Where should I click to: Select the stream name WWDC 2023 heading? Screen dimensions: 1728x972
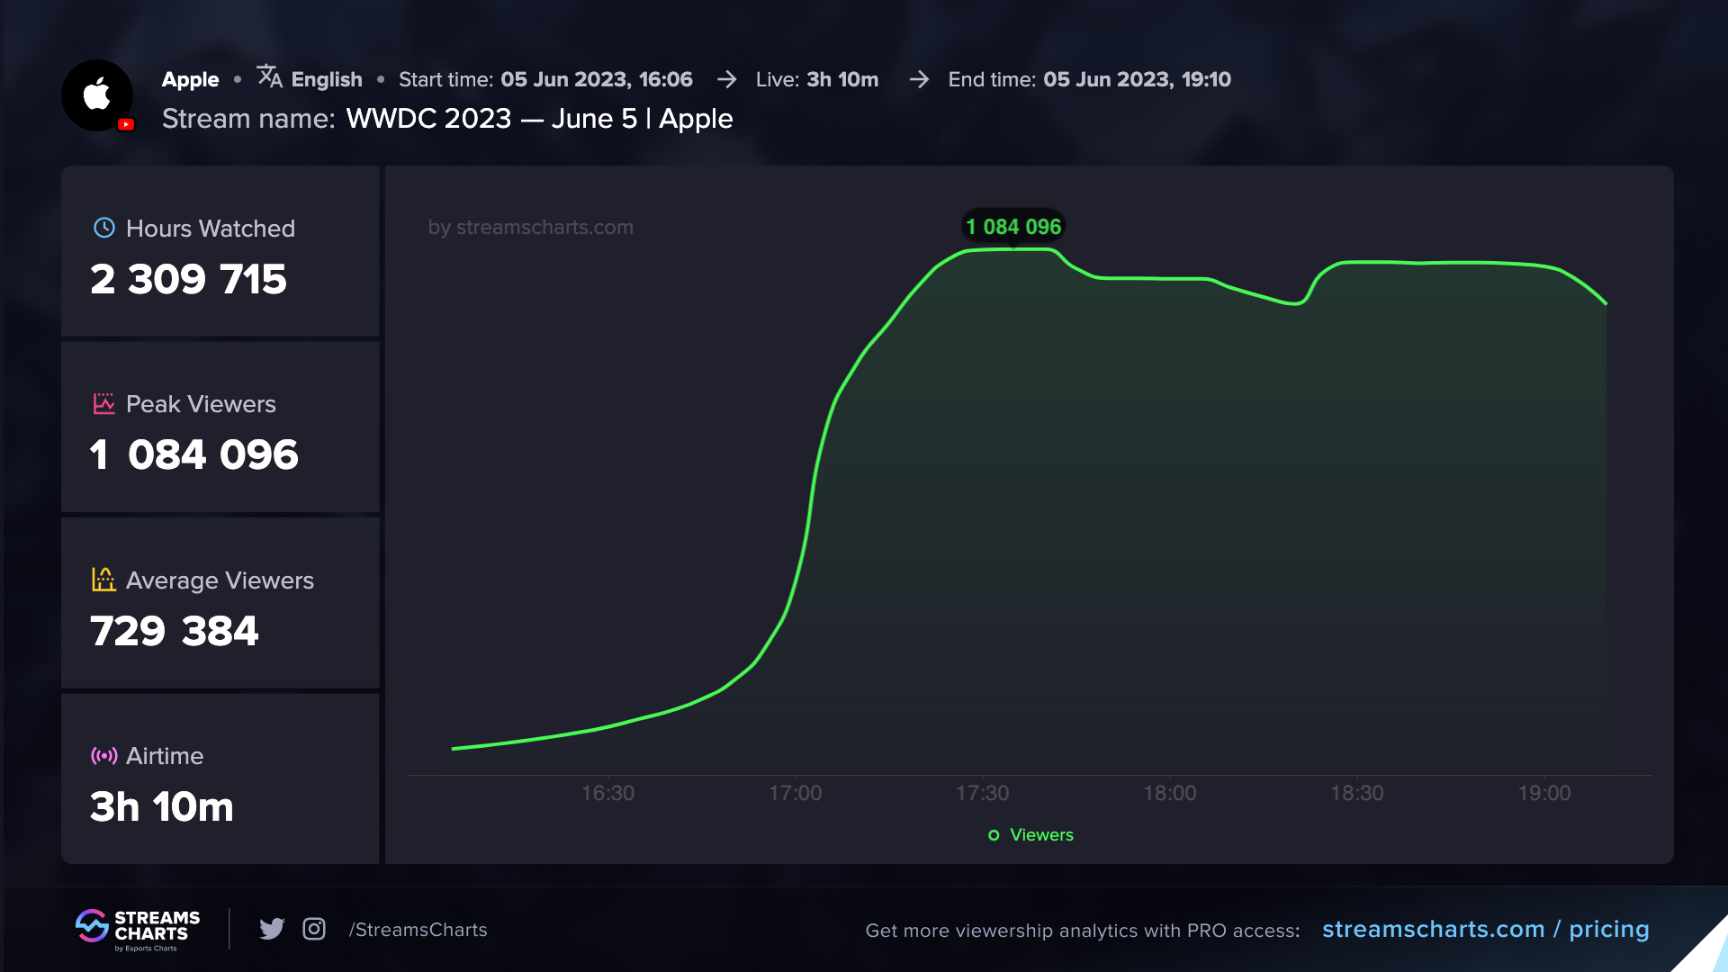538,118
